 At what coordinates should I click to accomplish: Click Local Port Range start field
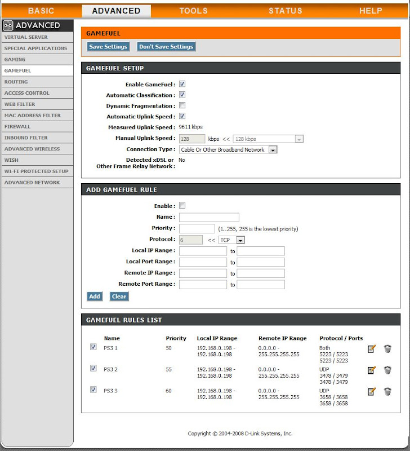(x=203, y=262)
